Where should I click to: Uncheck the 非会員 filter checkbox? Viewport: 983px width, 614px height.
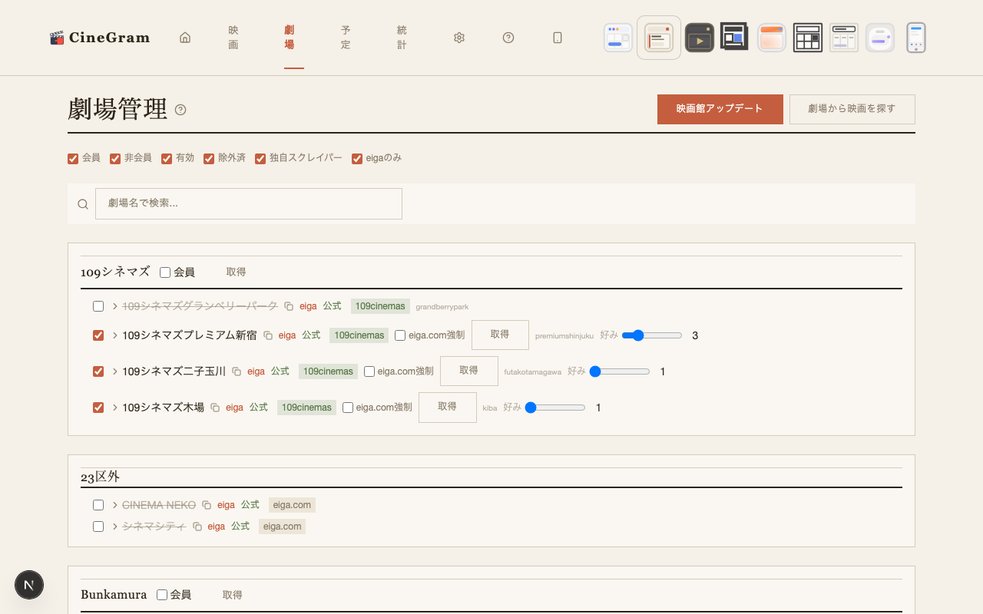[x=115, y=159]
